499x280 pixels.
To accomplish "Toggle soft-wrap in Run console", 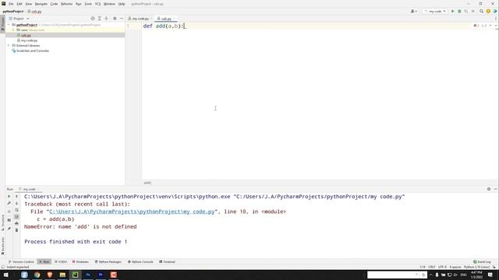I will pyautogui.click(x=16, y=210).
